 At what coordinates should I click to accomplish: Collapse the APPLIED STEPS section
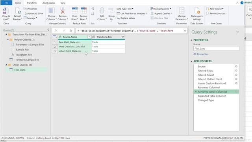191,61
